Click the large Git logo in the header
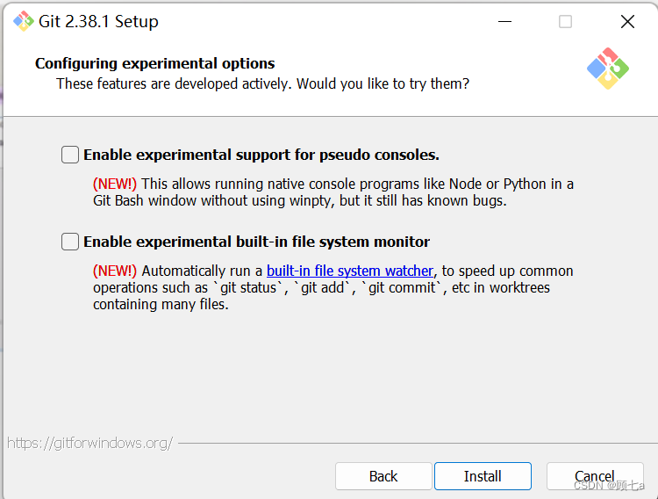The height and width of the screenshot is (499, 658). [608, 69]
